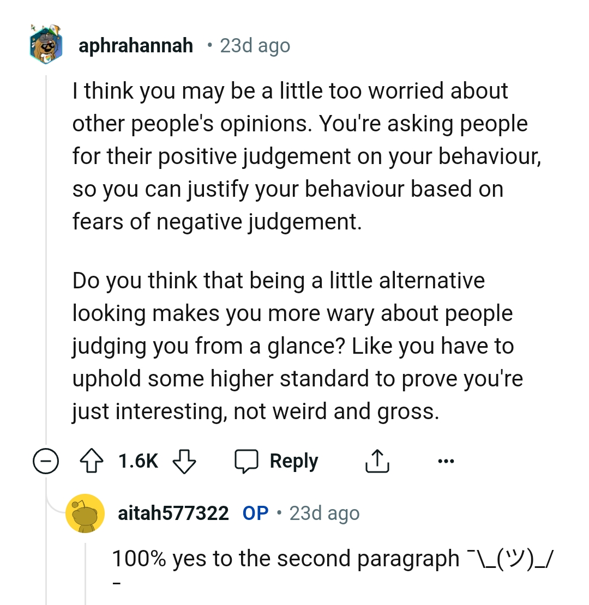
Task: Click the share icon on aphrahannah's comment
Action: click(x=377, y=461)
